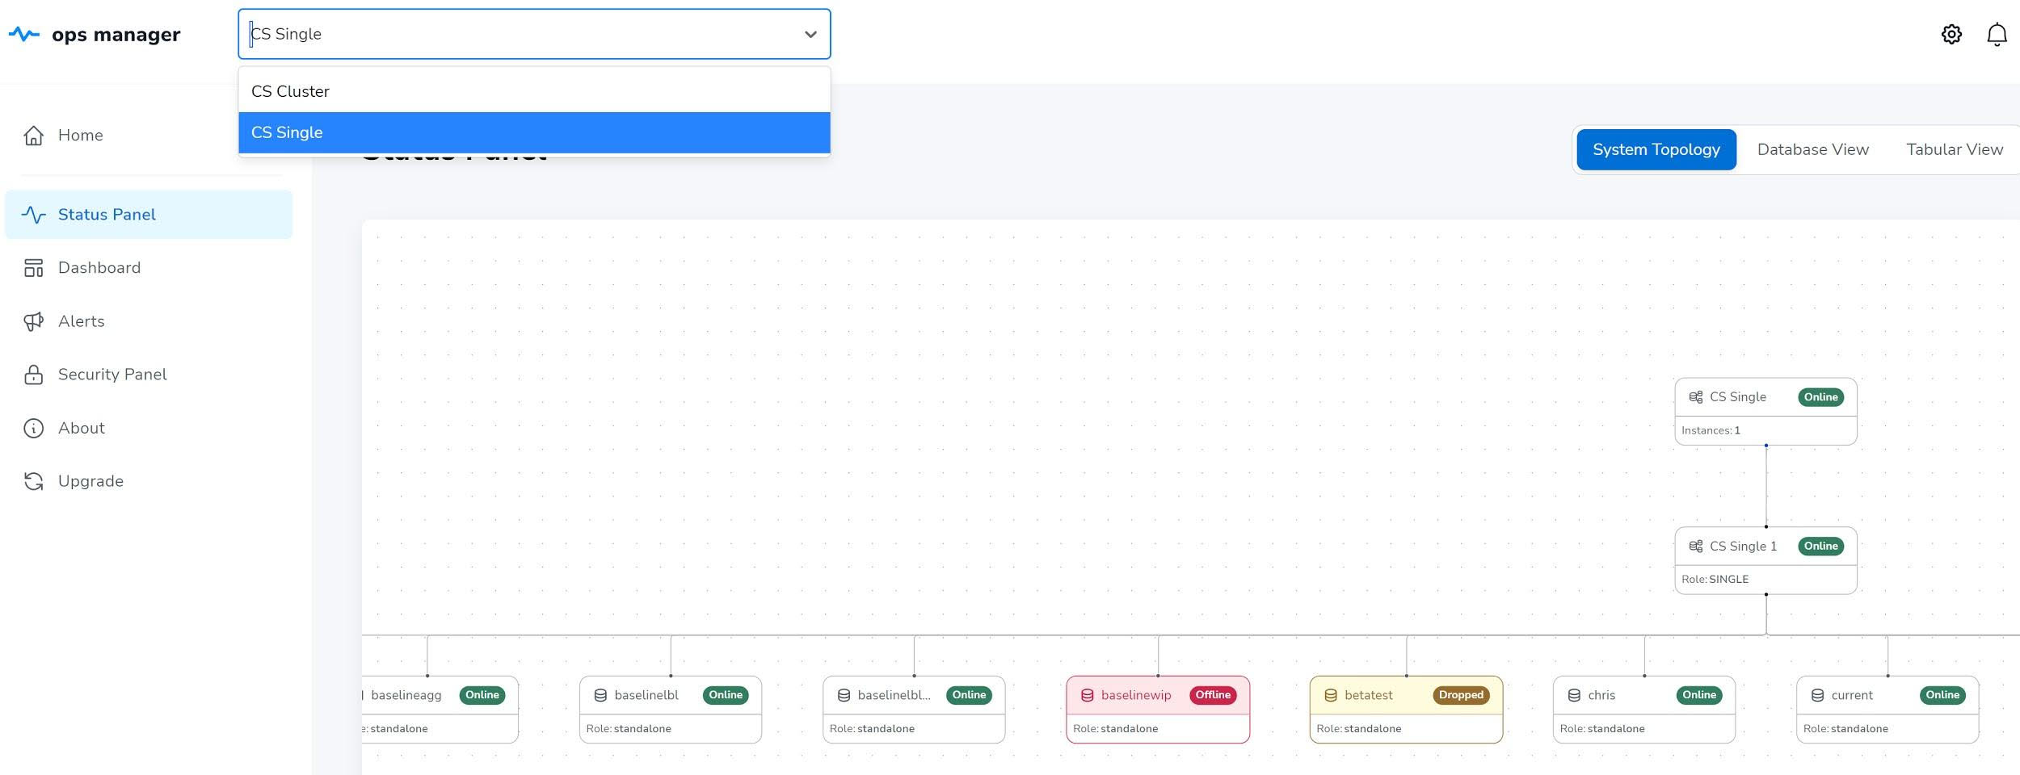2020x775 pixels.
Task: Click the Status Panel pulse icon
Action: click(x=33, y=214)
